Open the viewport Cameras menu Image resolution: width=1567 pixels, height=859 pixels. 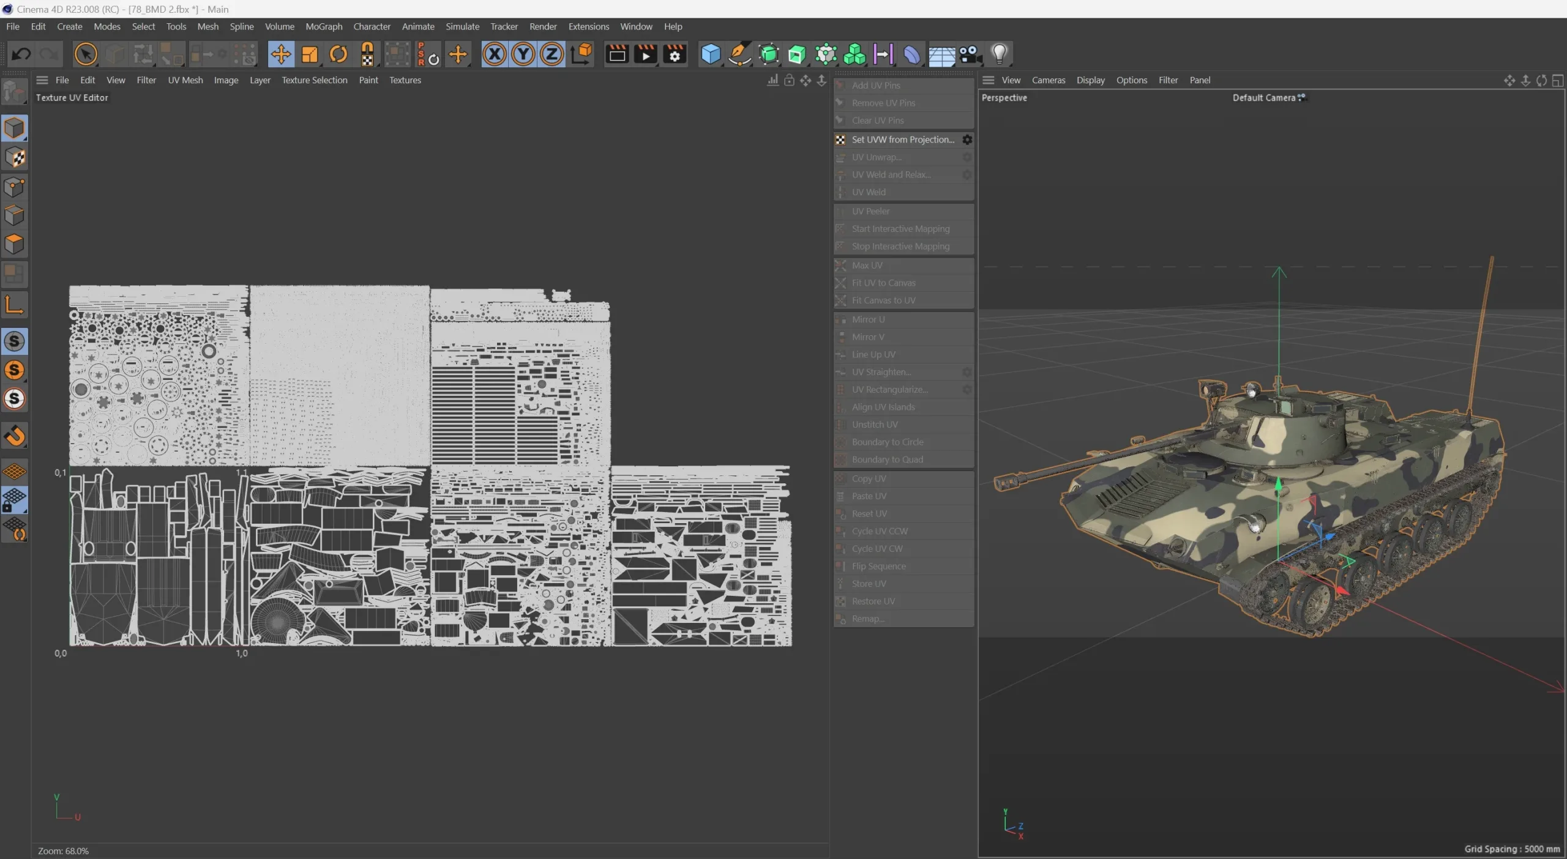1048,80
